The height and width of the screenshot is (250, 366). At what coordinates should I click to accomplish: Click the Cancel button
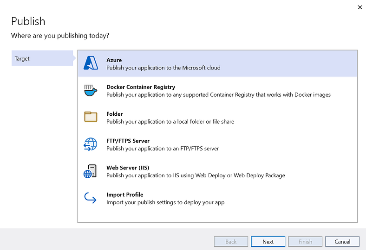click(x=342, y=242)
